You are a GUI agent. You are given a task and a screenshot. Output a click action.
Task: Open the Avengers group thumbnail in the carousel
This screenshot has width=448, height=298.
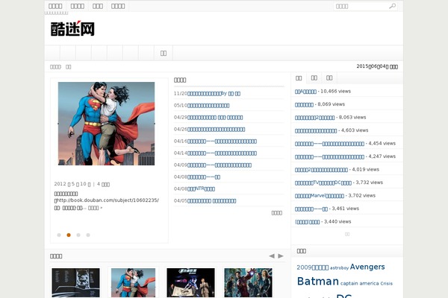[x=248, y=282]
